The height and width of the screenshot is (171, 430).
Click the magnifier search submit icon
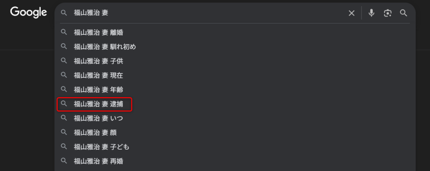click(404, 13)
